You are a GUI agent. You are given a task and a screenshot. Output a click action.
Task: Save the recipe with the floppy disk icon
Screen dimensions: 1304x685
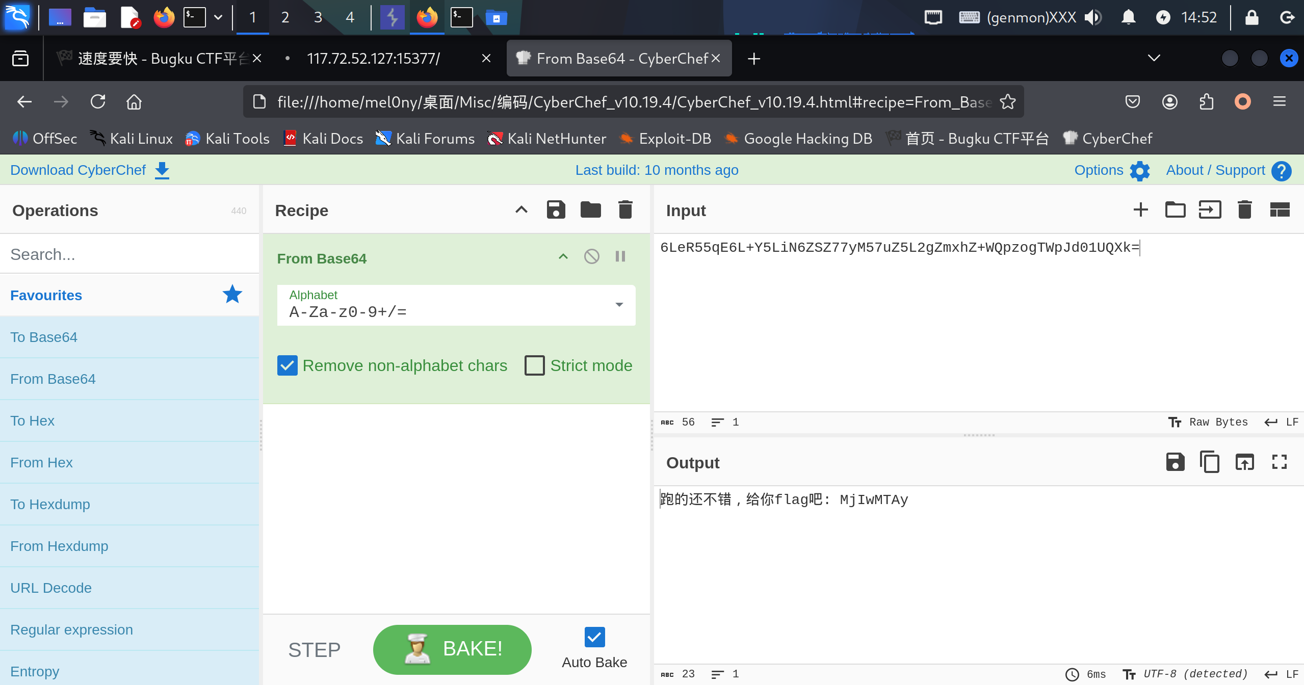click(556, 210)
